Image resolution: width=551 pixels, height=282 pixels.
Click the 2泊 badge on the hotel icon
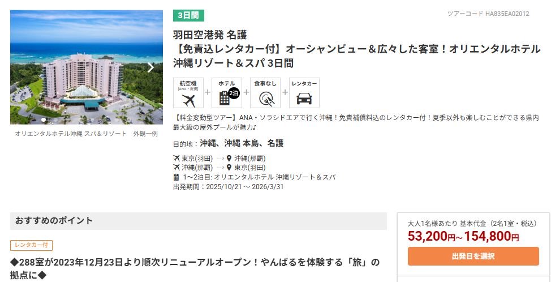pyautogui.click(x=234, y=93)
